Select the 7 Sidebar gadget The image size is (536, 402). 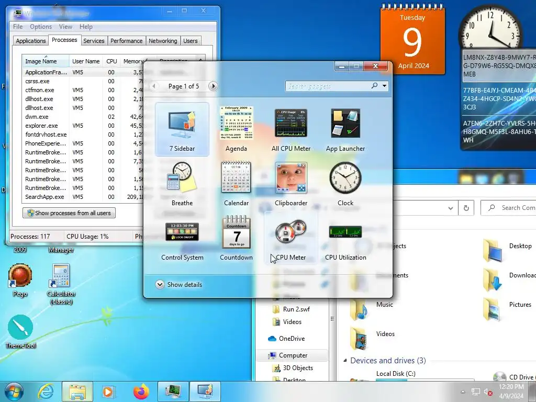coord(182,129)
